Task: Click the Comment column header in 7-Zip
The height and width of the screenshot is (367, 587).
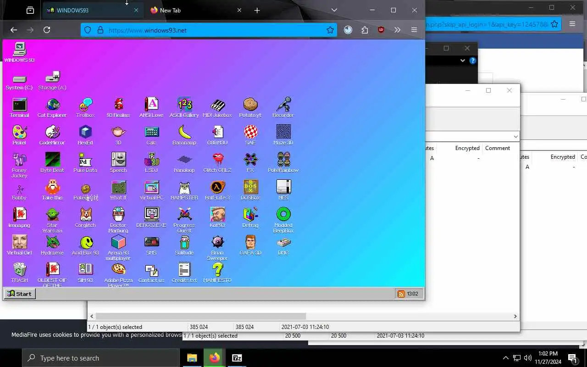Action: [x=498, y=148]
